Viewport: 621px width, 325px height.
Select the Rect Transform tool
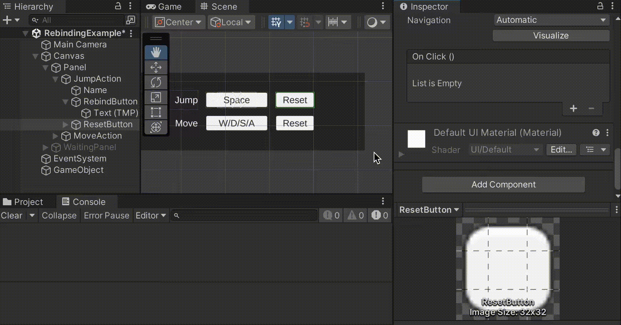click(x=156, y=112)
